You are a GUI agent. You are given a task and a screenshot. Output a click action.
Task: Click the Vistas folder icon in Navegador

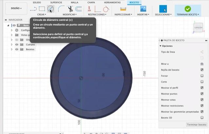(17, 35)
